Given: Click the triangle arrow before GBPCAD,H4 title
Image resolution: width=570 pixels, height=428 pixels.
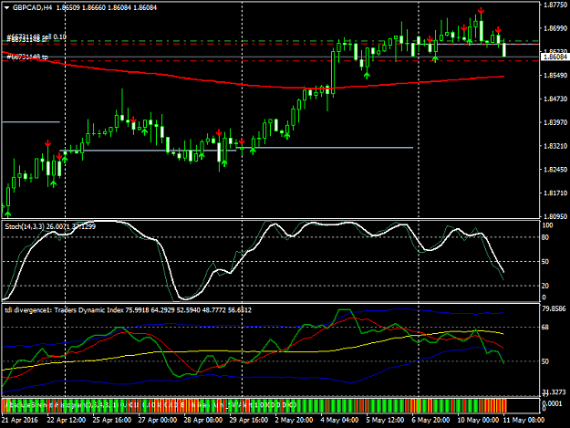Looking at the screenshot, I should pyautogui.click(x=6, y=7).
